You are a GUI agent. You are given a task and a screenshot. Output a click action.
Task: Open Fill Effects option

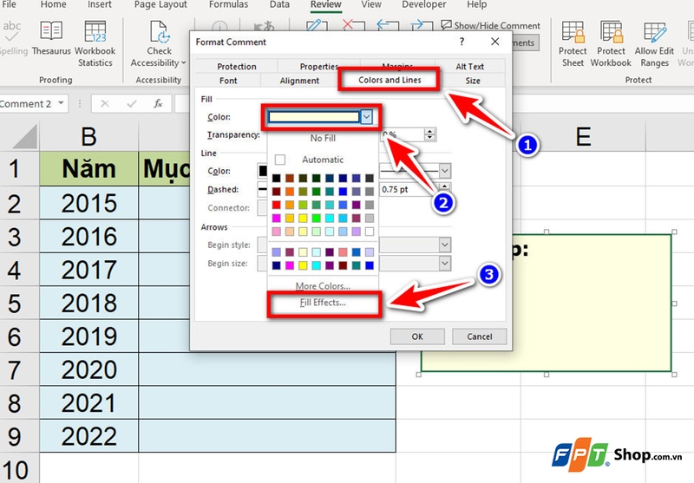[x=323, y=303]
